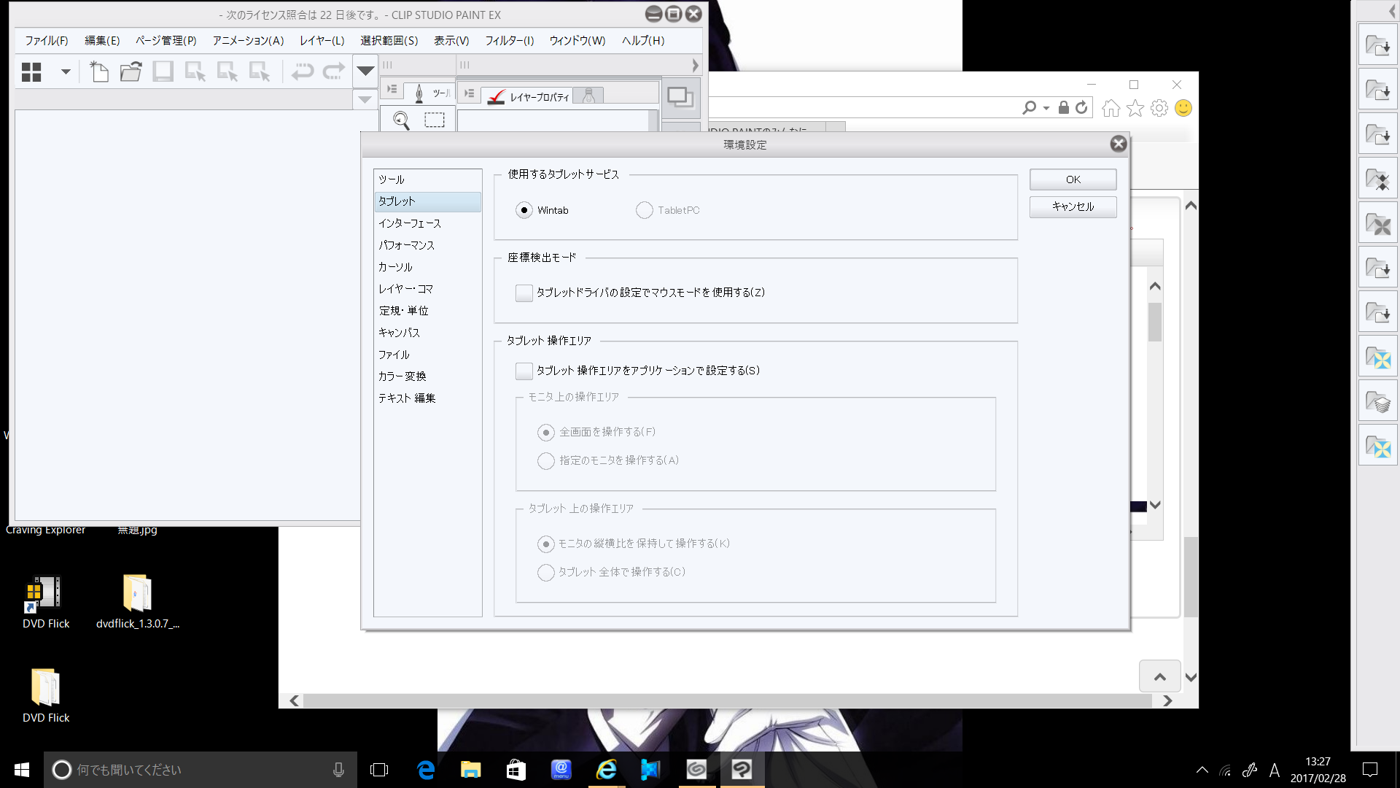Screen dimensions: 1400x788
Task: Select the rectangular marquee selection tool
Action: (435, 120)
